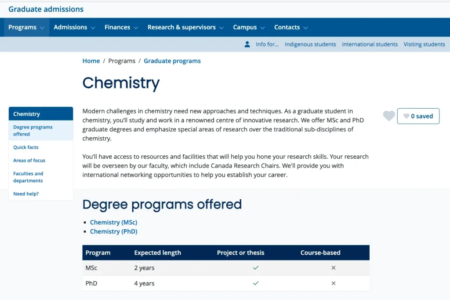
Task: Click the heart inside the "0 saved" button
Action: [x=407, y=116]
